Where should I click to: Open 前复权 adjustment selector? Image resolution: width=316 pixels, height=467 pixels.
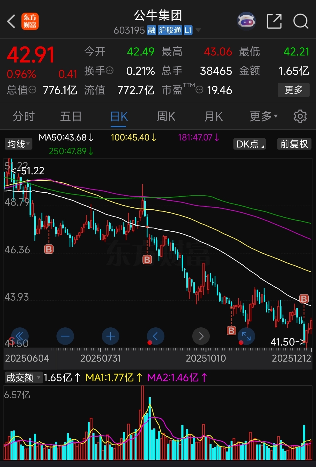click(294, 144)
